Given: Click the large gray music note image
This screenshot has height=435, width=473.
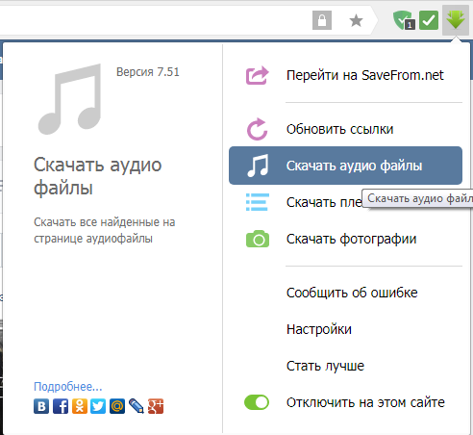Looking at the screenshot, I should 69,99.
